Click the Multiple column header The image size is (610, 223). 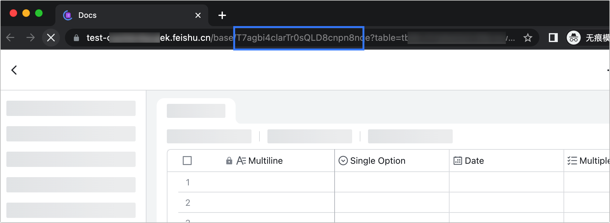pos(592,161)
